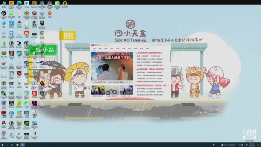Open the car showroom news thumbnail
Image resolution: width=261 pixels, height=147 pixels.
tap(126, 90)
